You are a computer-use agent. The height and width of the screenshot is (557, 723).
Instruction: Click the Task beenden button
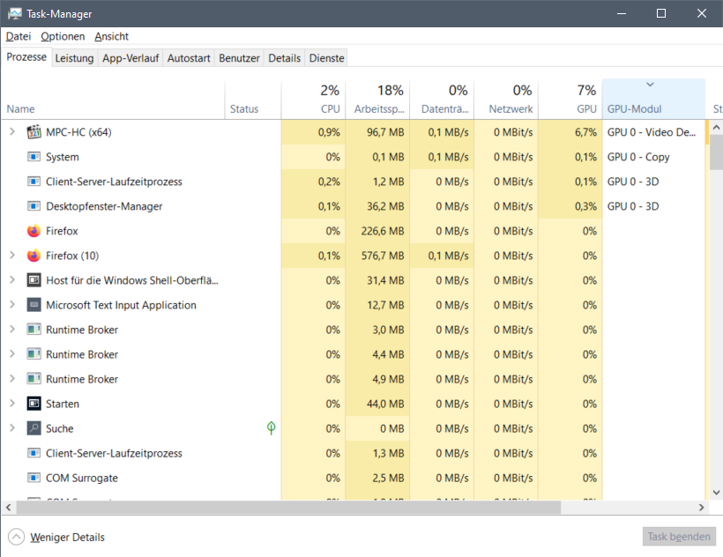679,536
